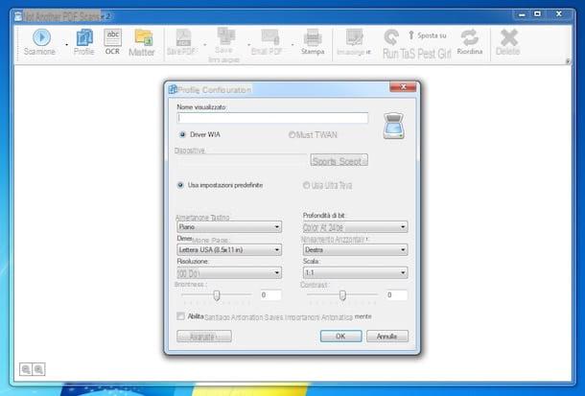Click the choose device button
Screen dimensions: 585x396
click(x=339, y=160)
